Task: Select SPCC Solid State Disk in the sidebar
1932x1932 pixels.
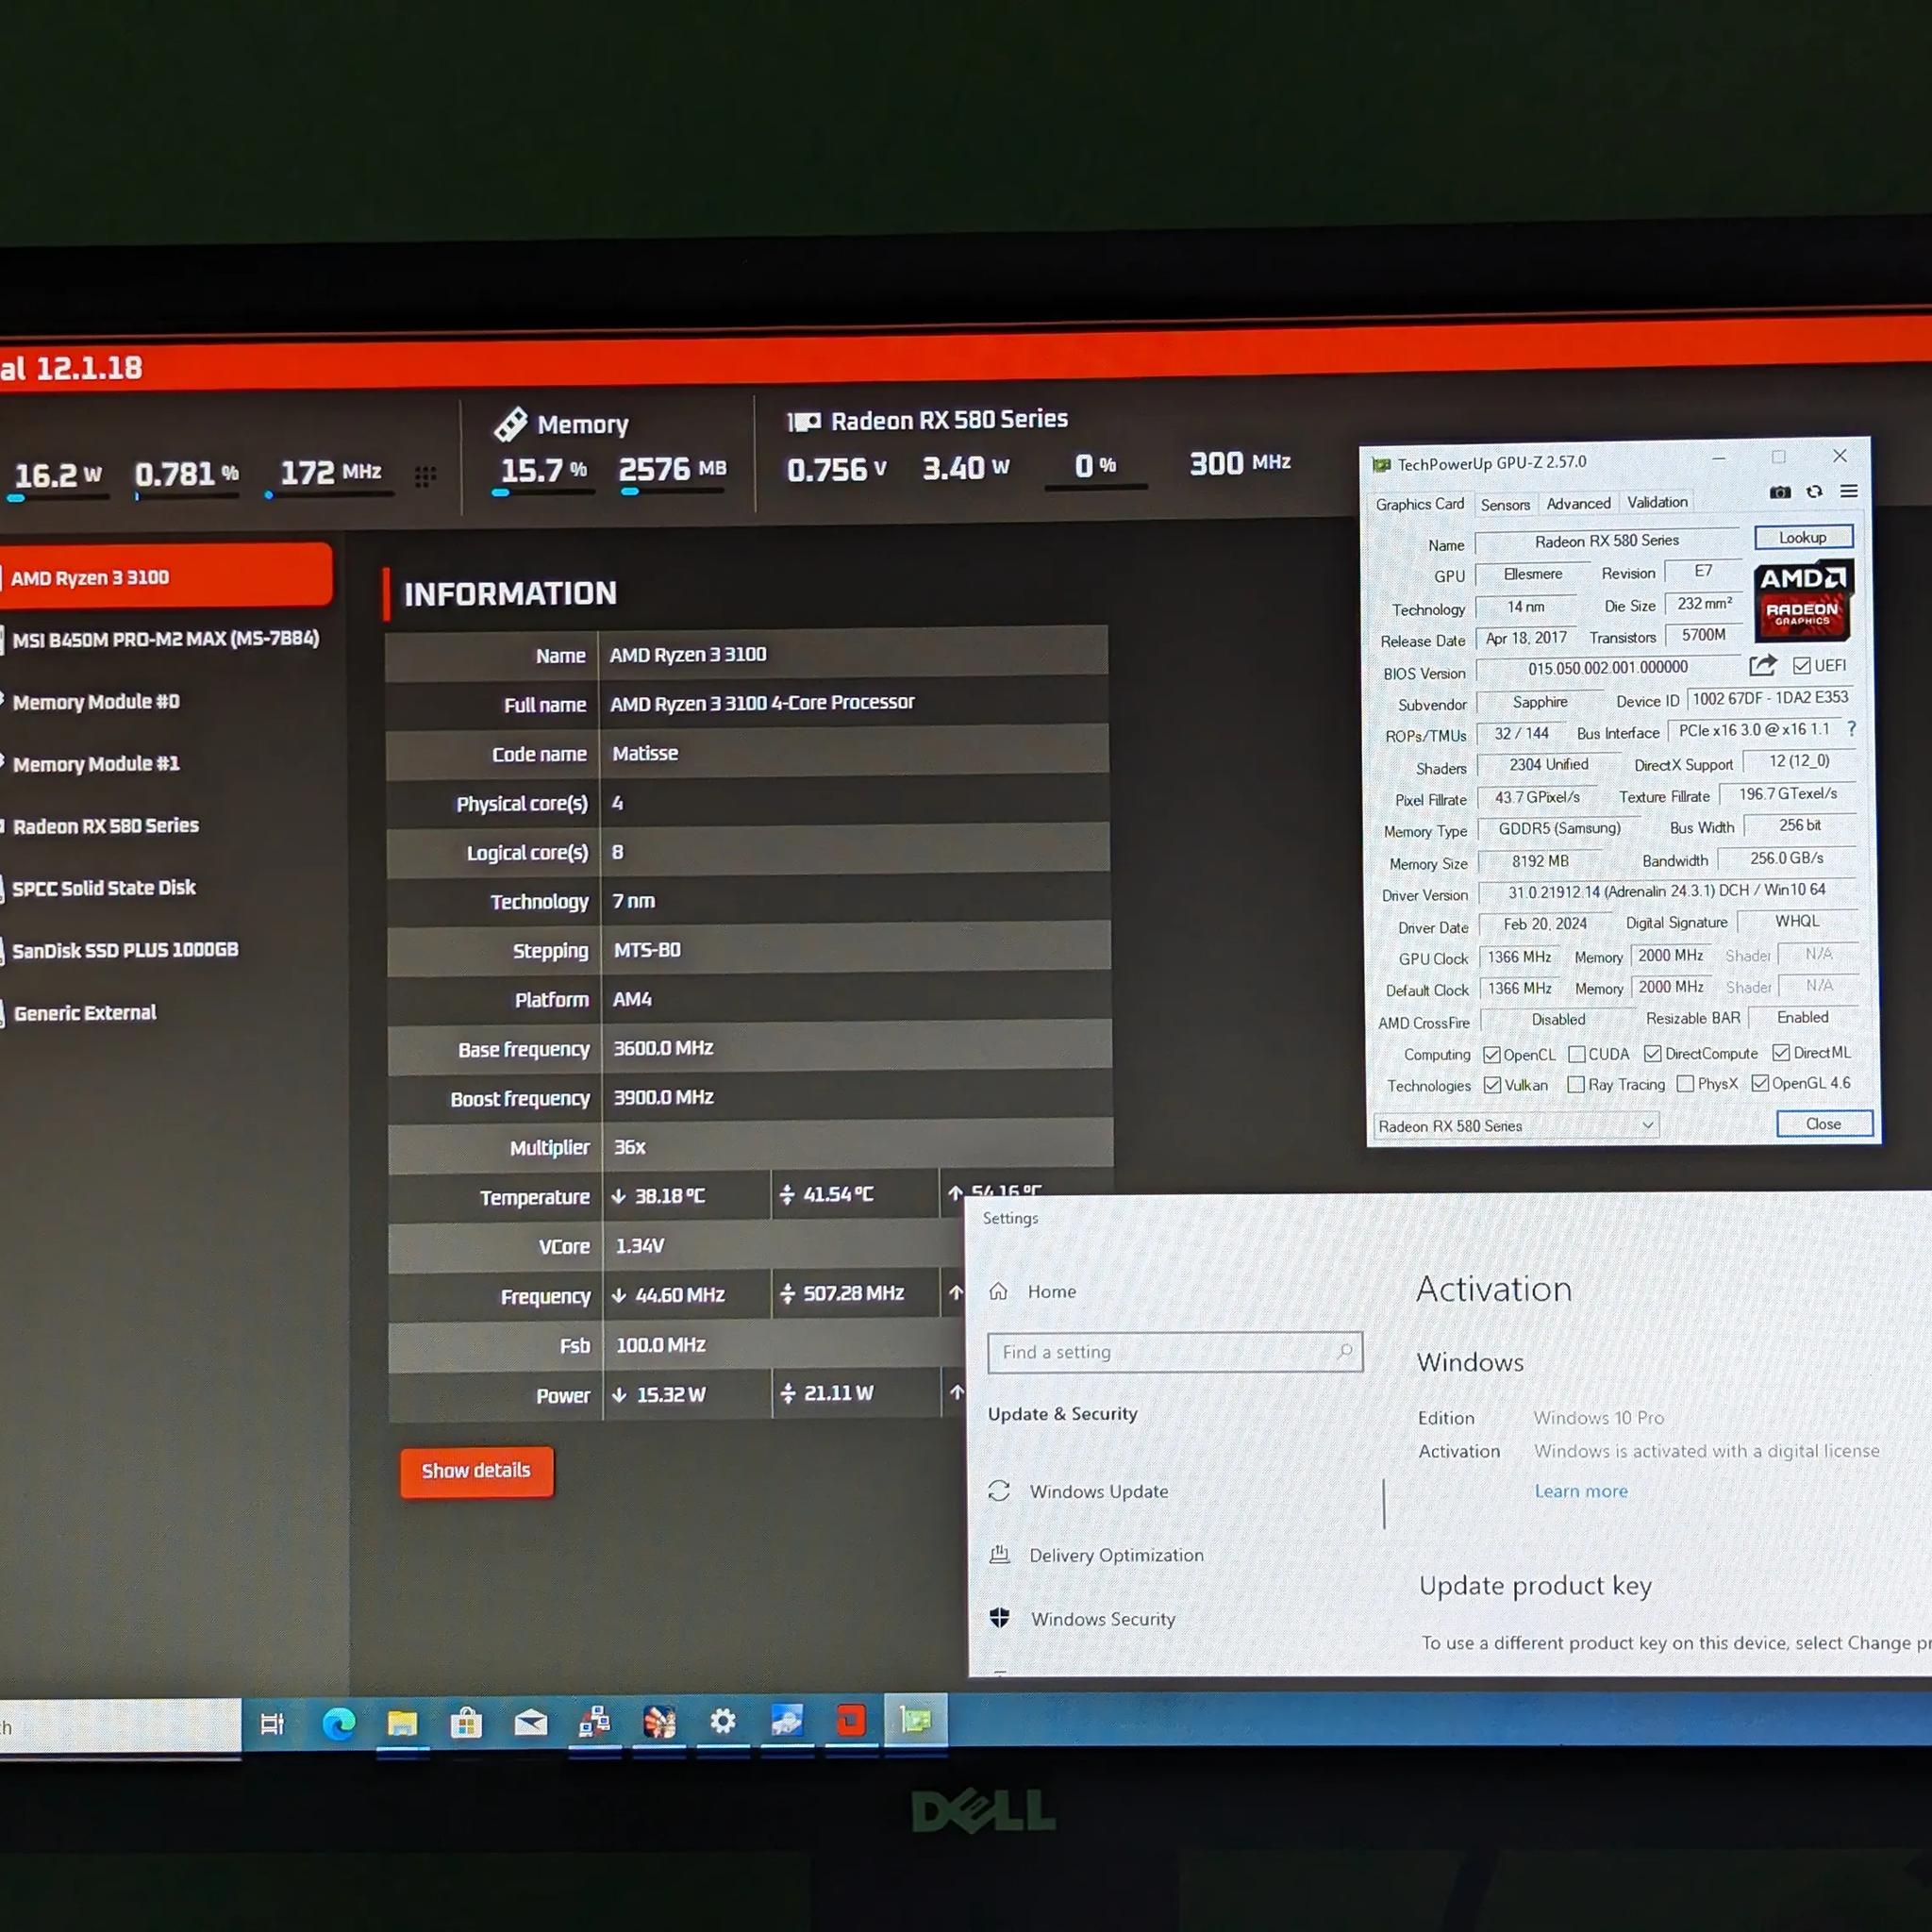Action: pos(104,888)
